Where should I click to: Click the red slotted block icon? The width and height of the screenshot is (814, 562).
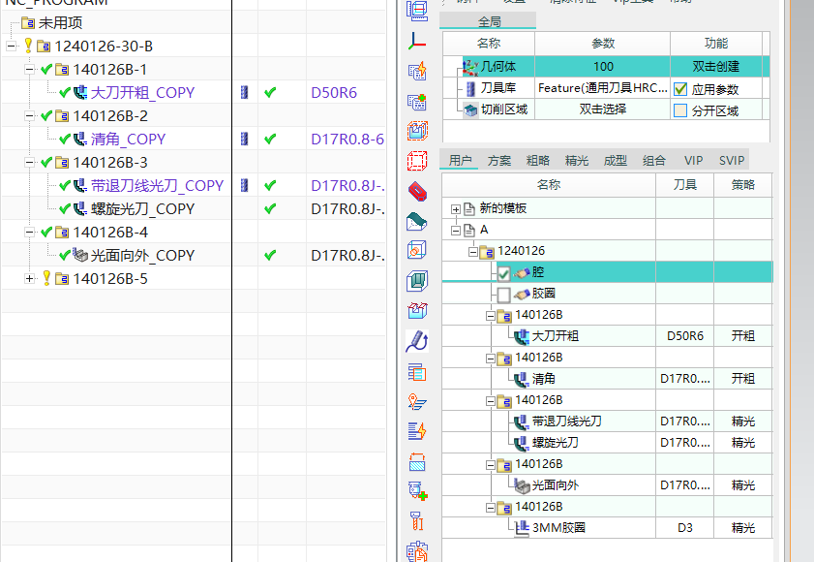[x=417, y=191]
